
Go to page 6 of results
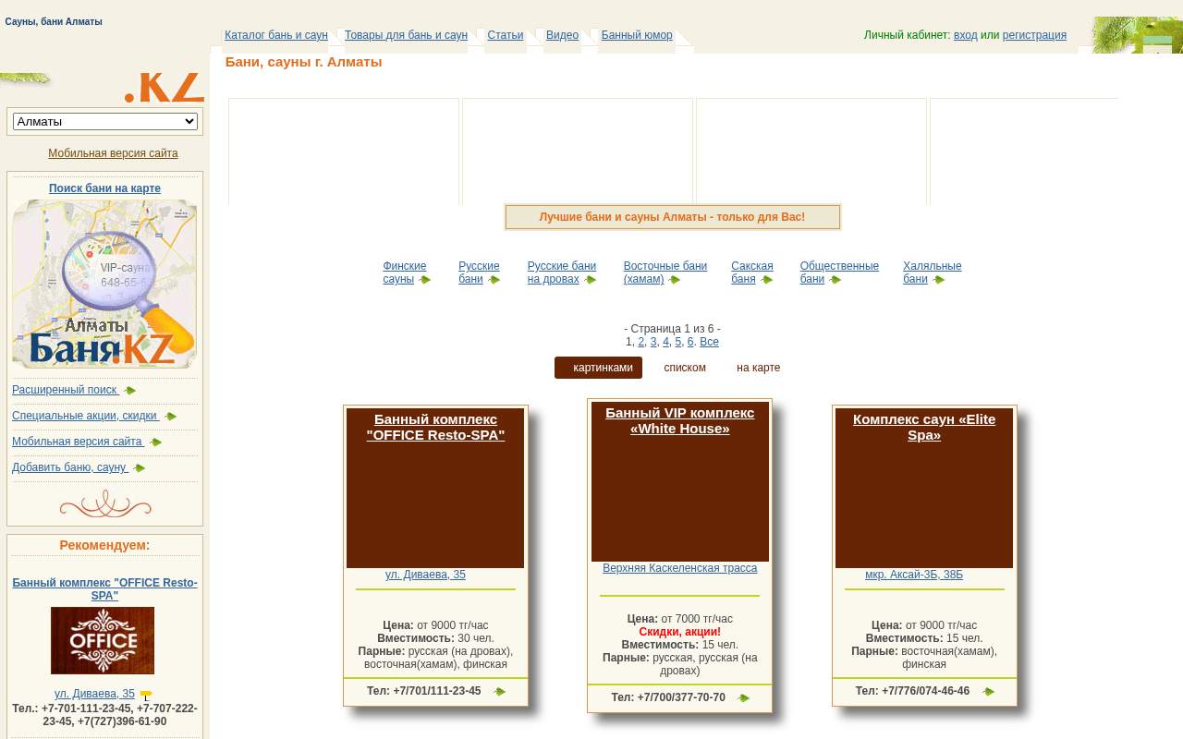pos(690,342)
